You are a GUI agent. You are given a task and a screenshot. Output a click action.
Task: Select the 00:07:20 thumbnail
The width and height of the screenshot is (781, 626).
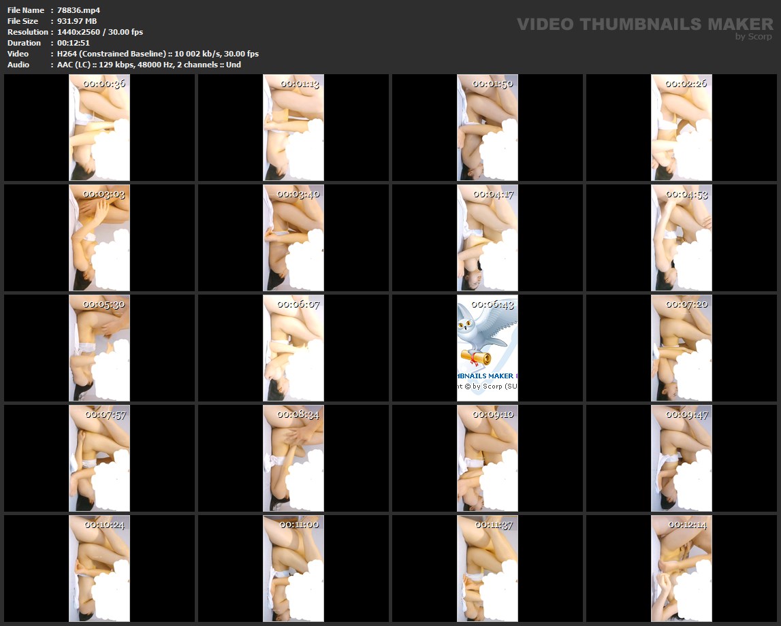(x=682, y=348)
